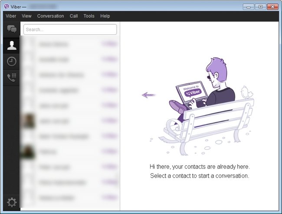Focus the Search contacts field
Screen dimensions: 282x214
pos(70,30)
